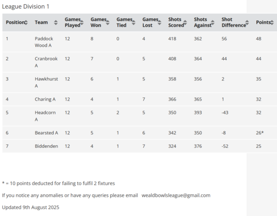Toggle sort on Games Won column

tap(108, 22)
